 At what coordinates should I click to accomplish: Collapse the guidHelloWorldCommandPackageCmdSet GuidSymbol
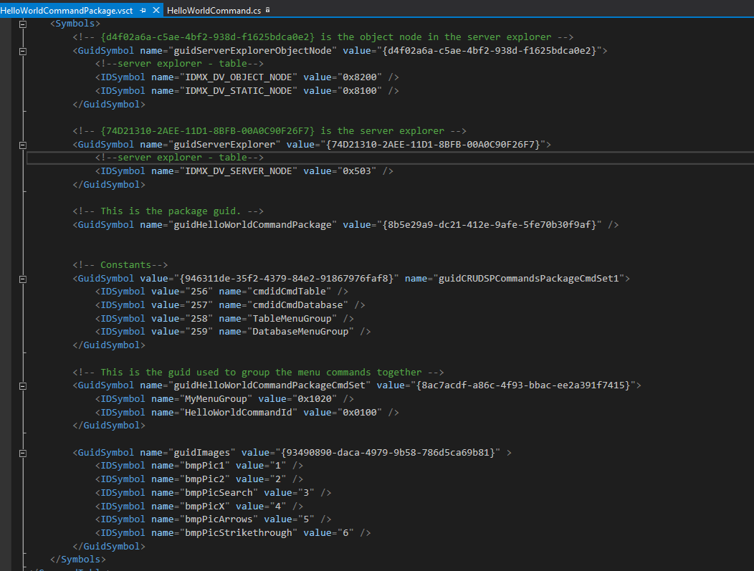coord(22,385)
